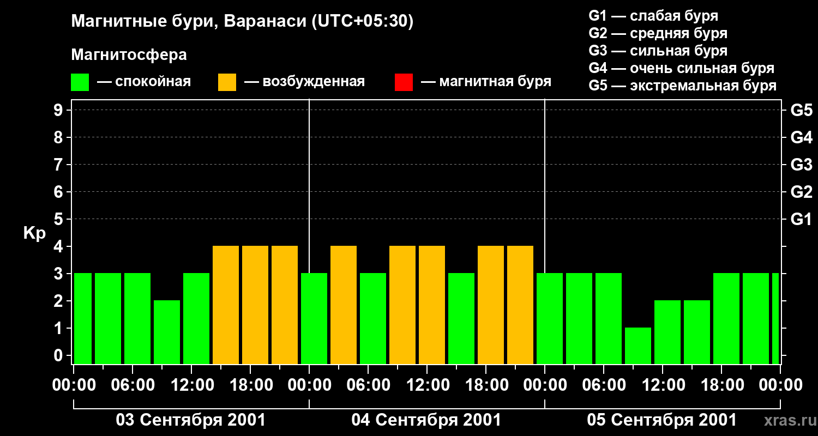Click the Kp 2 bar on 03 Сентября

[167, 332]
